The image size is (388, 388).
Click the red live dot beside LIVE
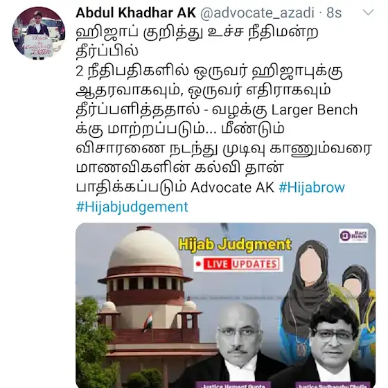[198, 264]
